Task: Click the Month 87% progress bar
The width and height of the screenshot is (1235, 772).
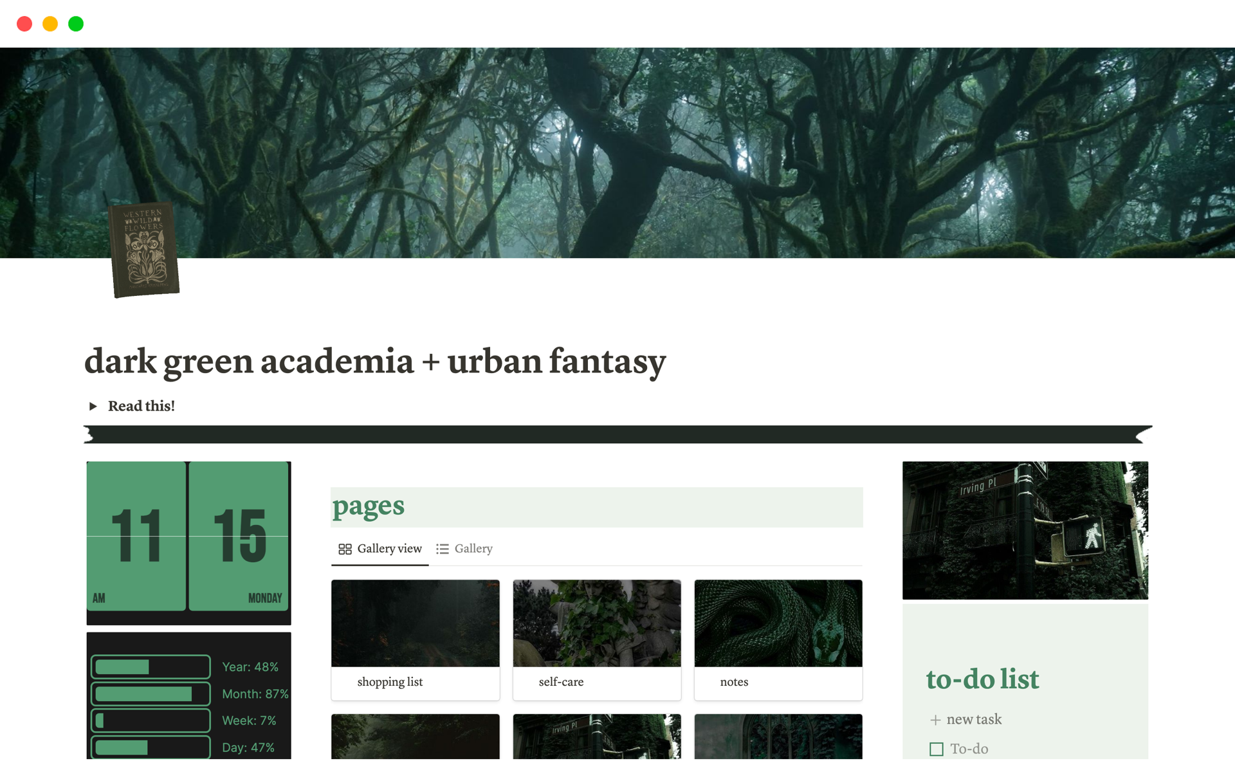Action: pyautogui.click(x=151, y=694)
